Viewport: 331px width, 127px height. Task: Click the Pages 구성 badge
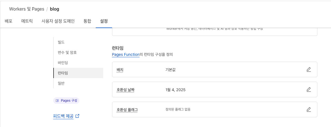tap(66, 101)
